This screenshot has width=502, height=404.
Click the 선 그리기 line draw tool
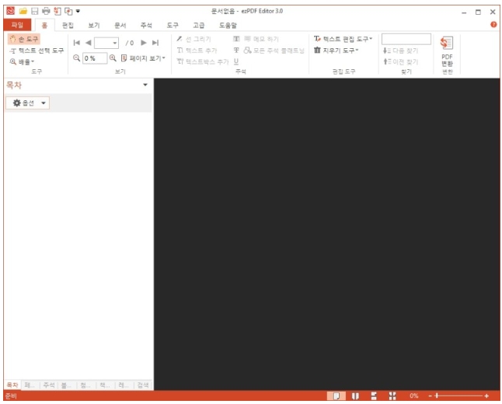[193, 39]
